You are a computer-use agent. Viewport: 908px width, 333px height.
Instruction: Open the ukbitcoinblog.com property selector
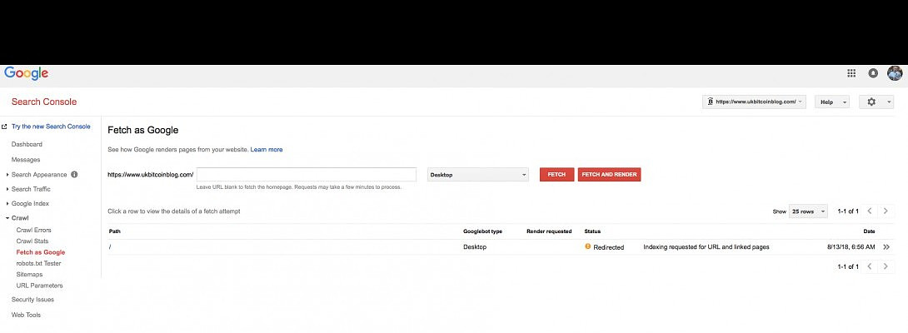coord(754,102)
